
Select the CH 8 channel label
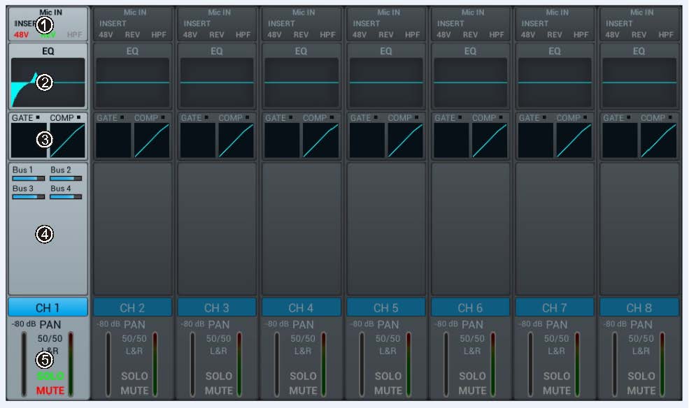click(x=639, y=307)
